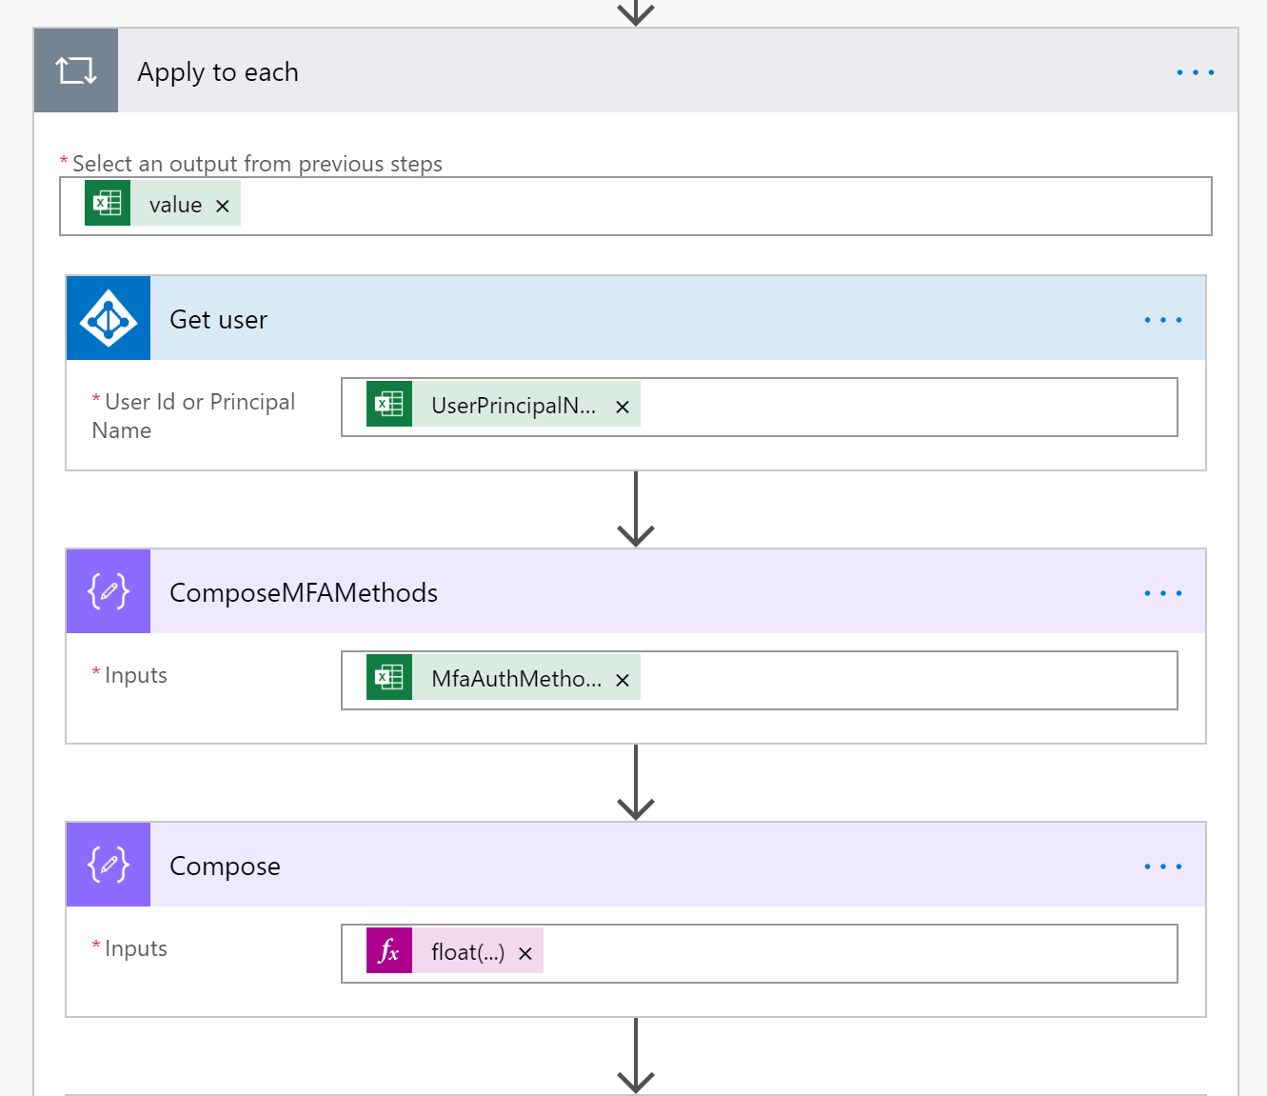Viewport: 1267px width, 1096px height.
Task: Remove the value token from output field
Action: (223, 206)
